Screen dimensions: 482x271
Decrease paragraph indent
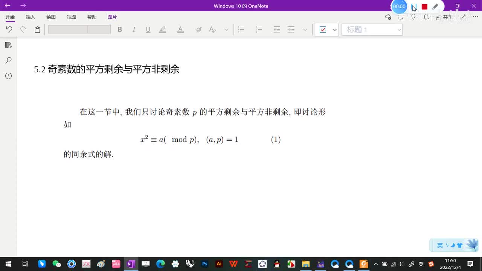click(x=277, y=29)
